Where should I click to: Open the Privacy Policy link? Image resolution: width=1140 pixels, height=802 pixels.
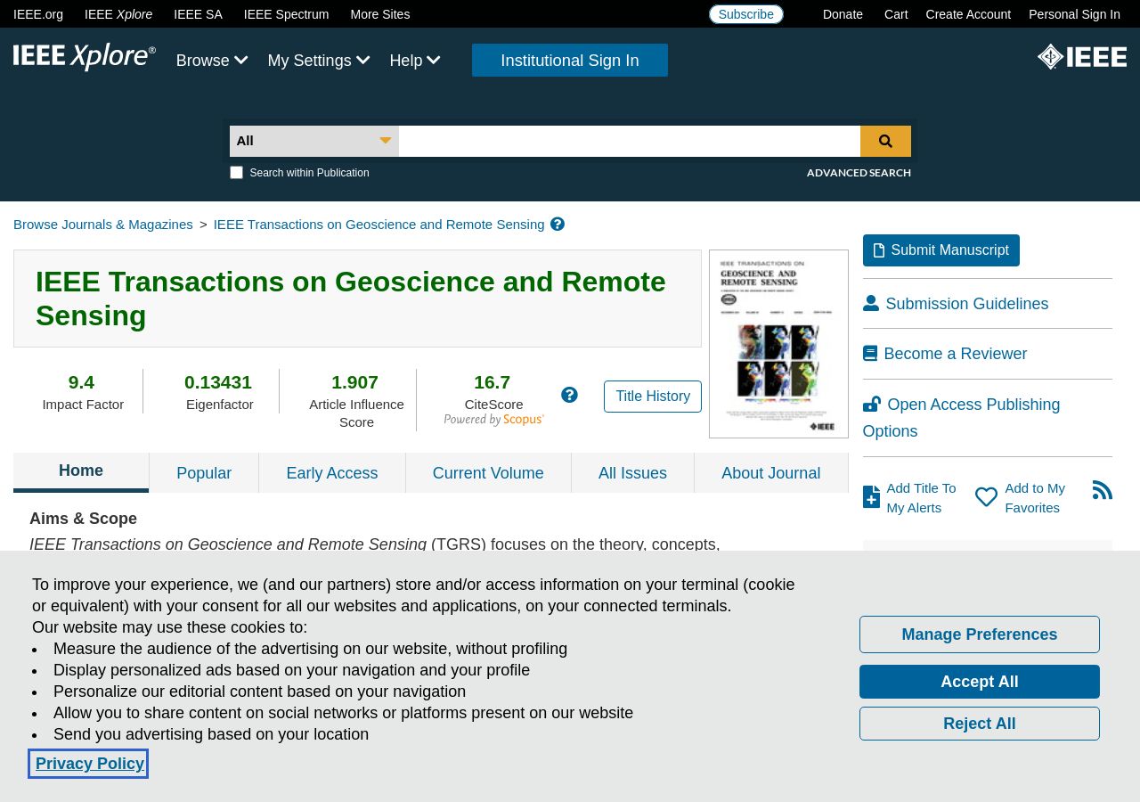click(90, 764)
